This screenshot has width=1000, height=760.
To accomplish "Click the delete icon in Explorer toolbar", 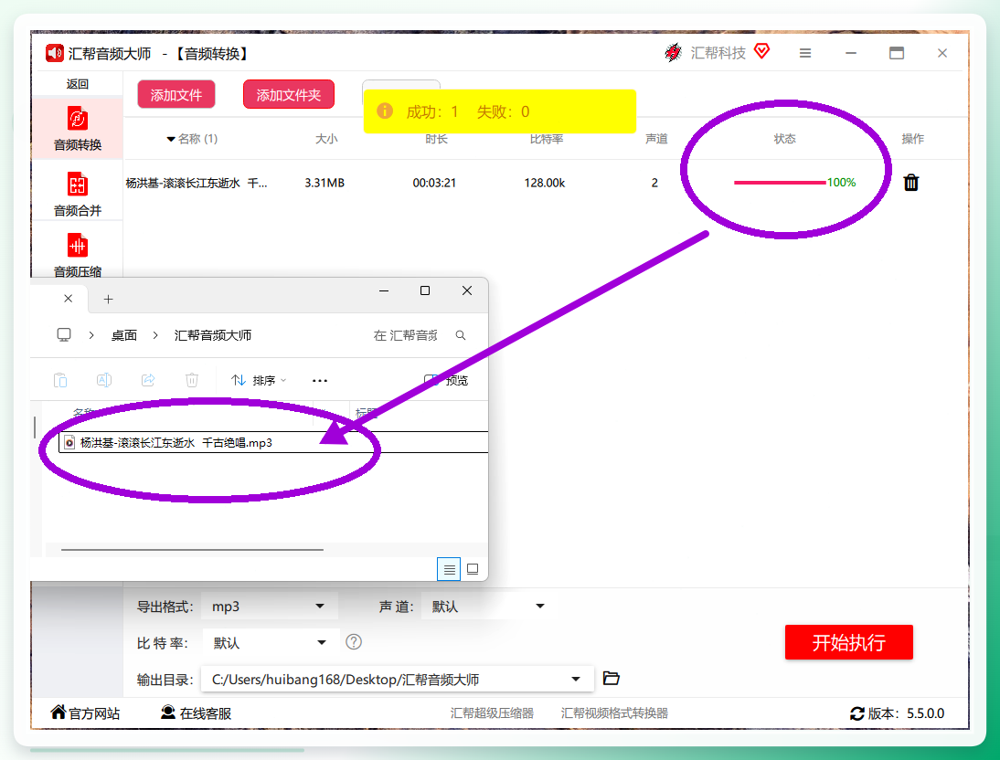I will [x=191, y=380].
